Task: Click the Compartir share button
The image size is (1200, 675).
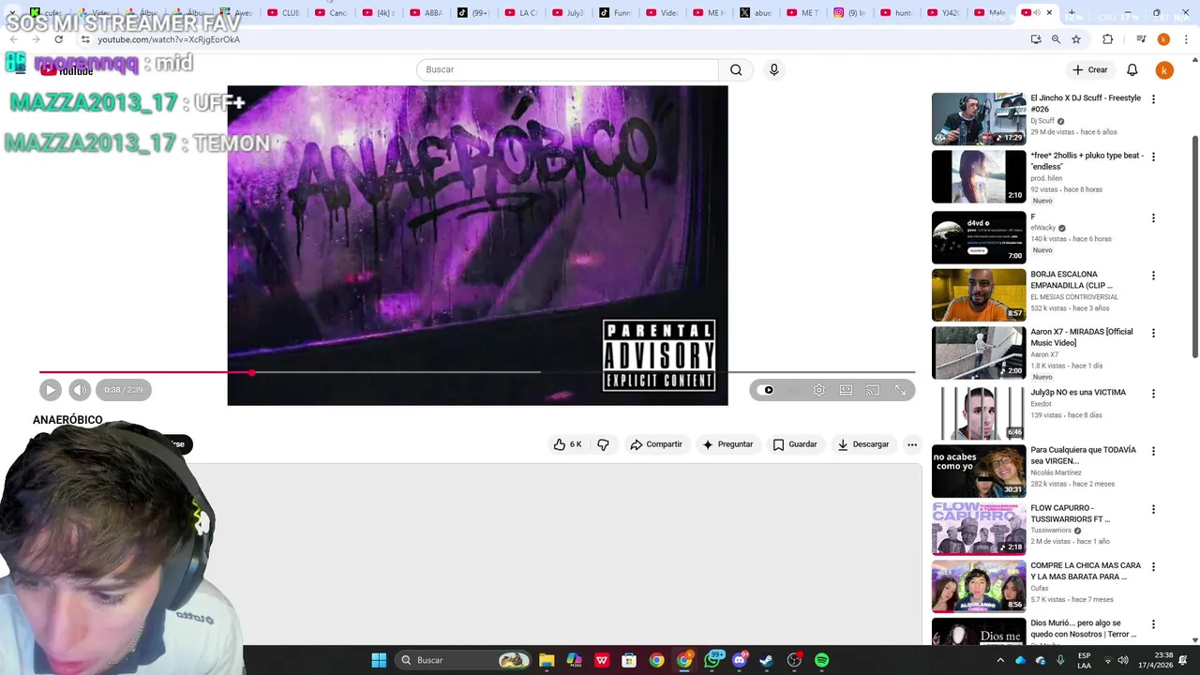Action: click(656, 444)
